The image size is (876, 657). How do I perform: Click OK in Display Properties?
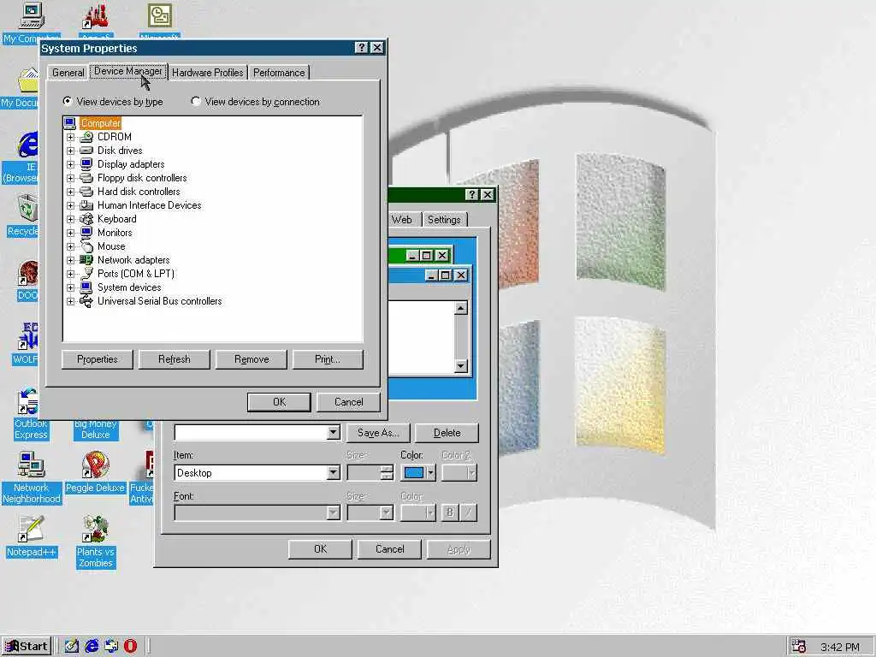click(x=321, y=549)
